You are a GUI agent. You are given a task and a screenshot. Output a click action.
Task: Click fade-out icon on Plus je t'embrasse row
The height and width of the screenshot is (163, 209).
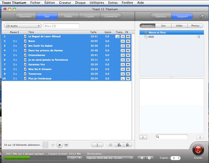click(x=123, y=78)
